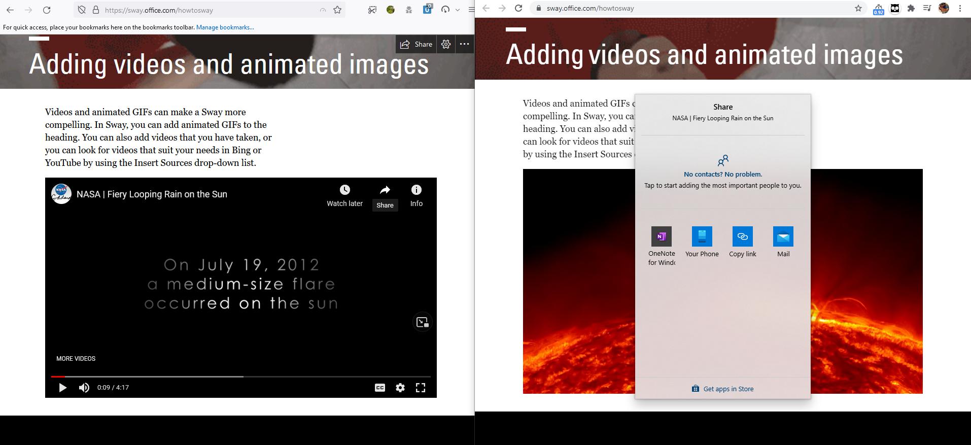Open the NASA Fiery Looping Rain video title

tap(152, 194)
